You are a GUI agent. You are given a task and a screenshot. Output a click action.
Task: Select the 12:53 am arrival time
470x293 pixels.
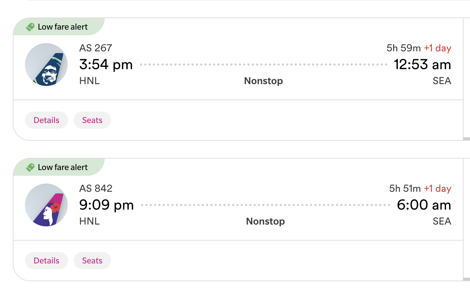coord(422,65)
